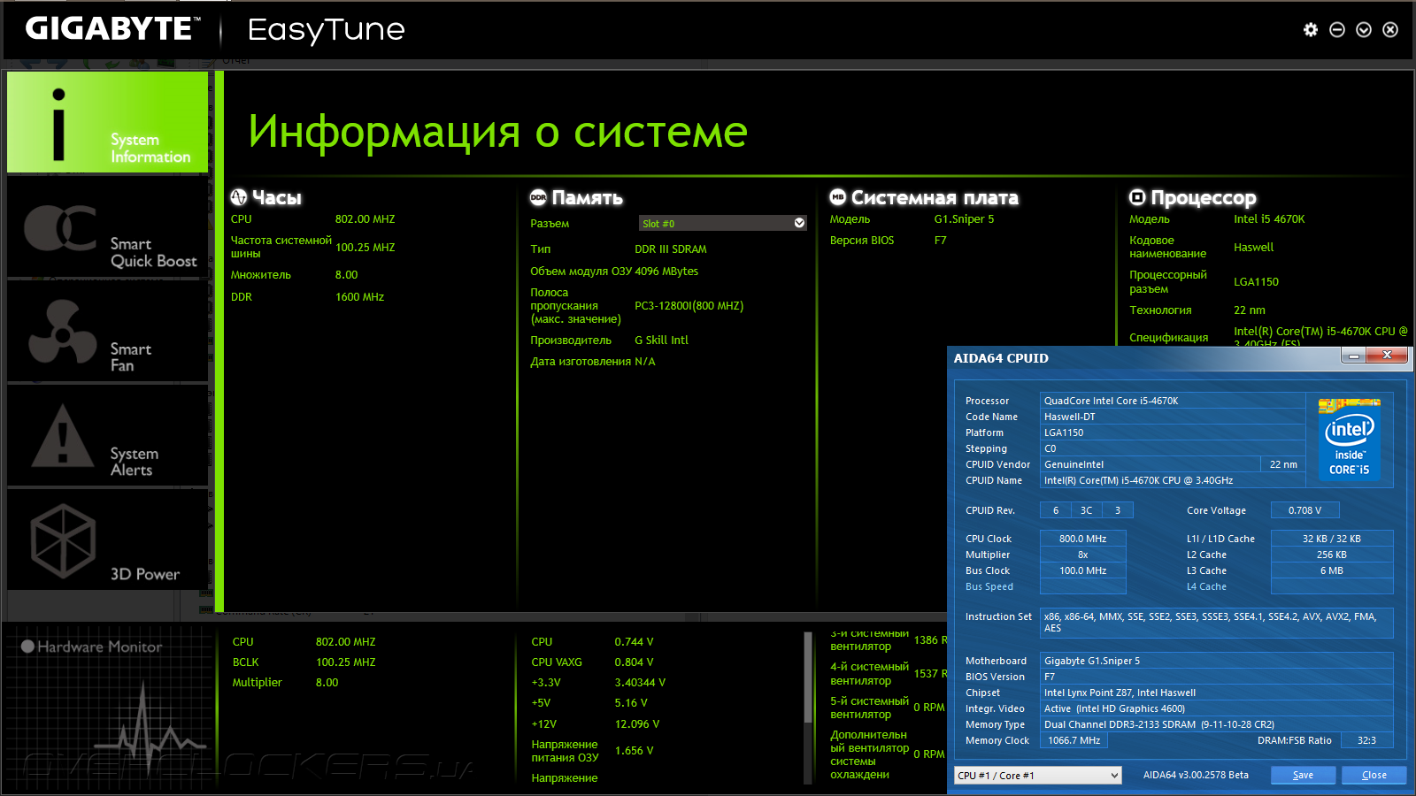Viewport: 1416px width, 796px height.
Task: Click Hardware Monitor label icon
Action: (28, 647)
